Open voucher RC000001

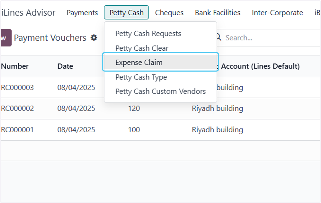[17, 130]
